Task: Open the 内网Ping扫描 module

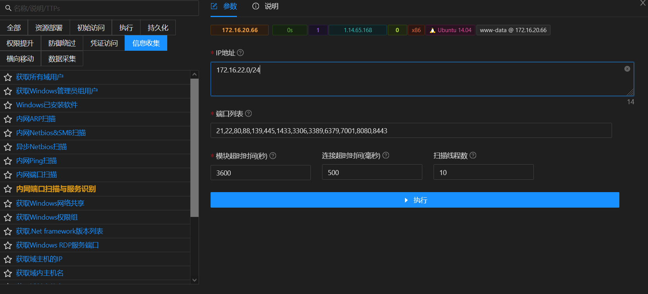Action: [x=36, y=161]
